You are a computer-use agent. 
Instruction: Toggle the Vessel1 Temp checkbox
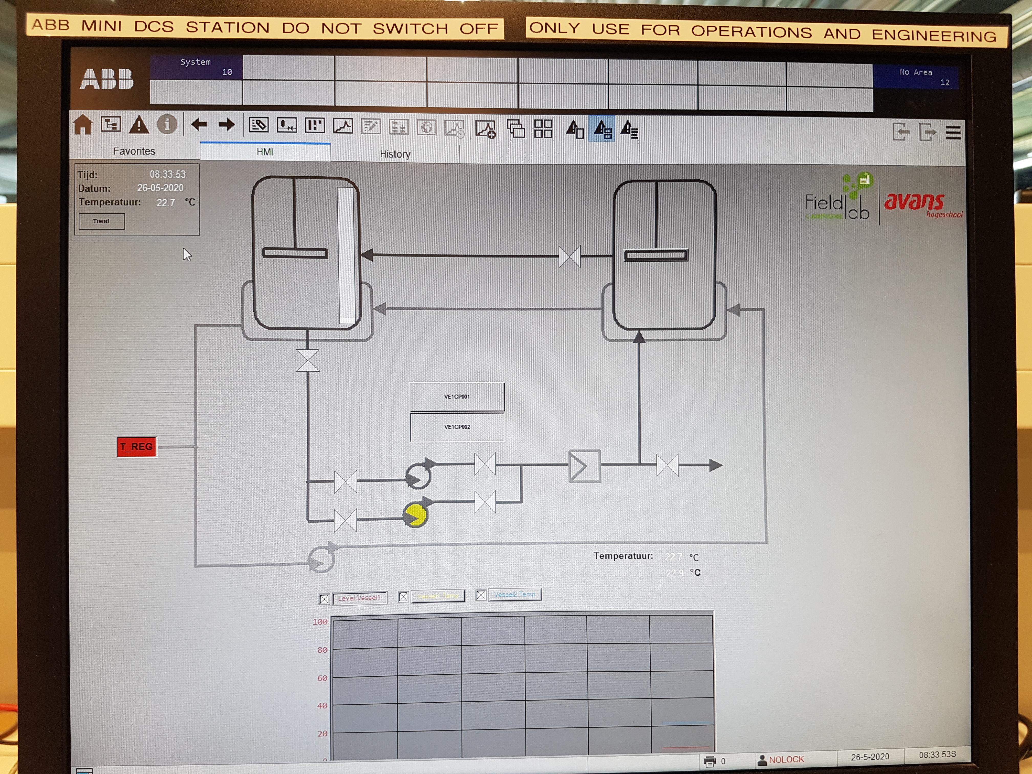click(x=404, y=597)
